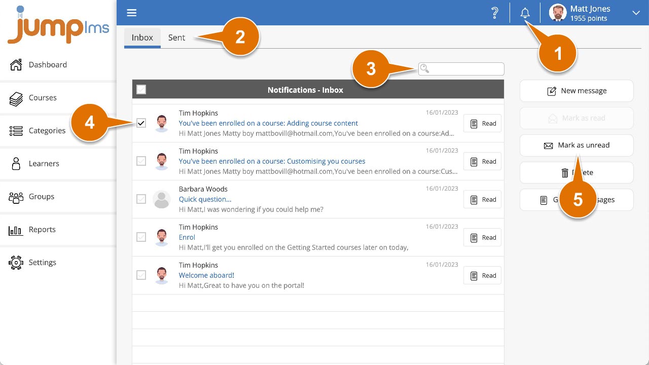Click Read button for Quick question message
This screenshot has height=365, width=649.
coord(482,199)
